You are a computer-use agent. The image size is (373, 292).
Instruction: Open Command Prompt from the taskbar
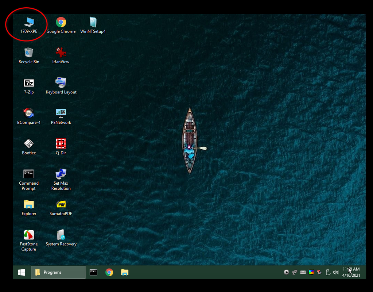(93, 272)
